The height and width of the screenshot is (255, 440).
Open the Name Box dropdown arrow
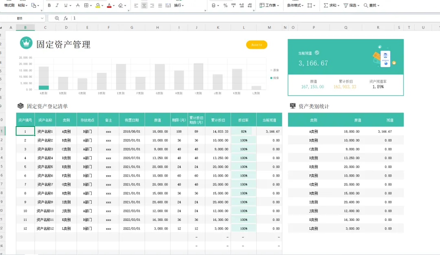point(42,18)
